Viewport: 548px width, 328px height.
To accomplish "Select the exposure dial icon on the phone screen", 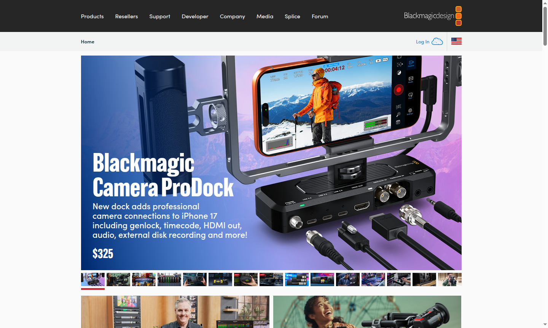I will click(x=399, y=72).
